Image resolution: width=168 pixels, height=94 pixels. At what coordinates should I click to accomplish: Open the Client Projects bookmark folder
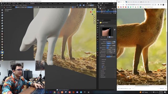pos(149,7)
